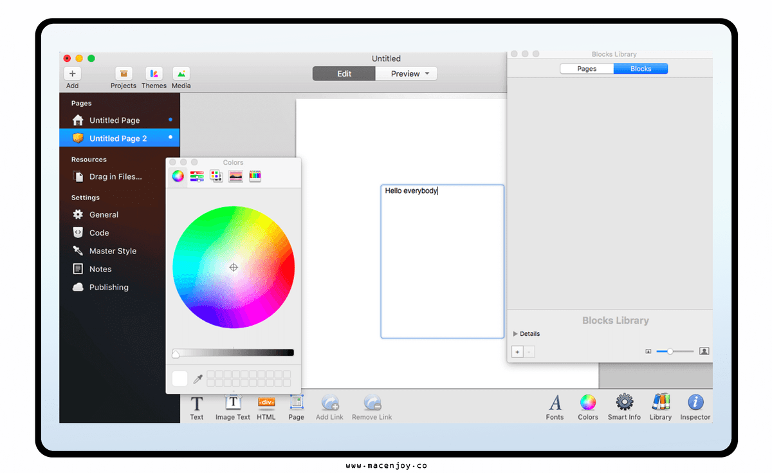Switch to image palettes picker mode
Screen dimensions: 772x473
pyautogui.click(x=235, y=176)
